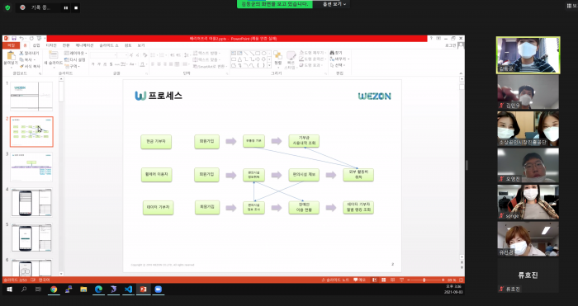Image resolution: width=578 pixels, height=306 pixels.
Task: Click the Reset (다시 설정) slide button
Action: pyautogui.click(x=75, y=59)
